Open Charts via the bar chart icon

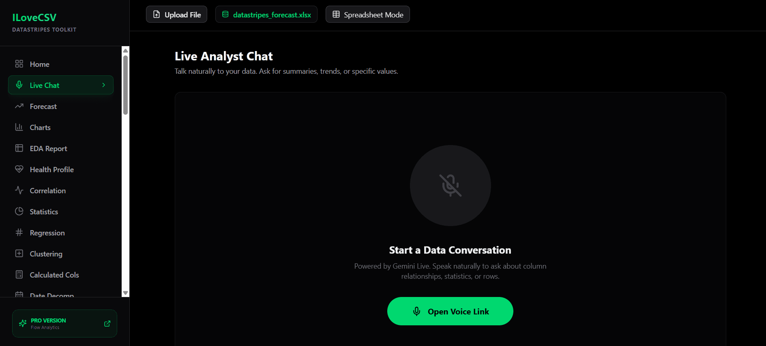[19, 127]
